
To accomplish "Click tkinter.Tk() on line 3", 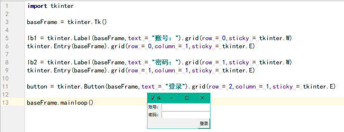I will point(87,22).
